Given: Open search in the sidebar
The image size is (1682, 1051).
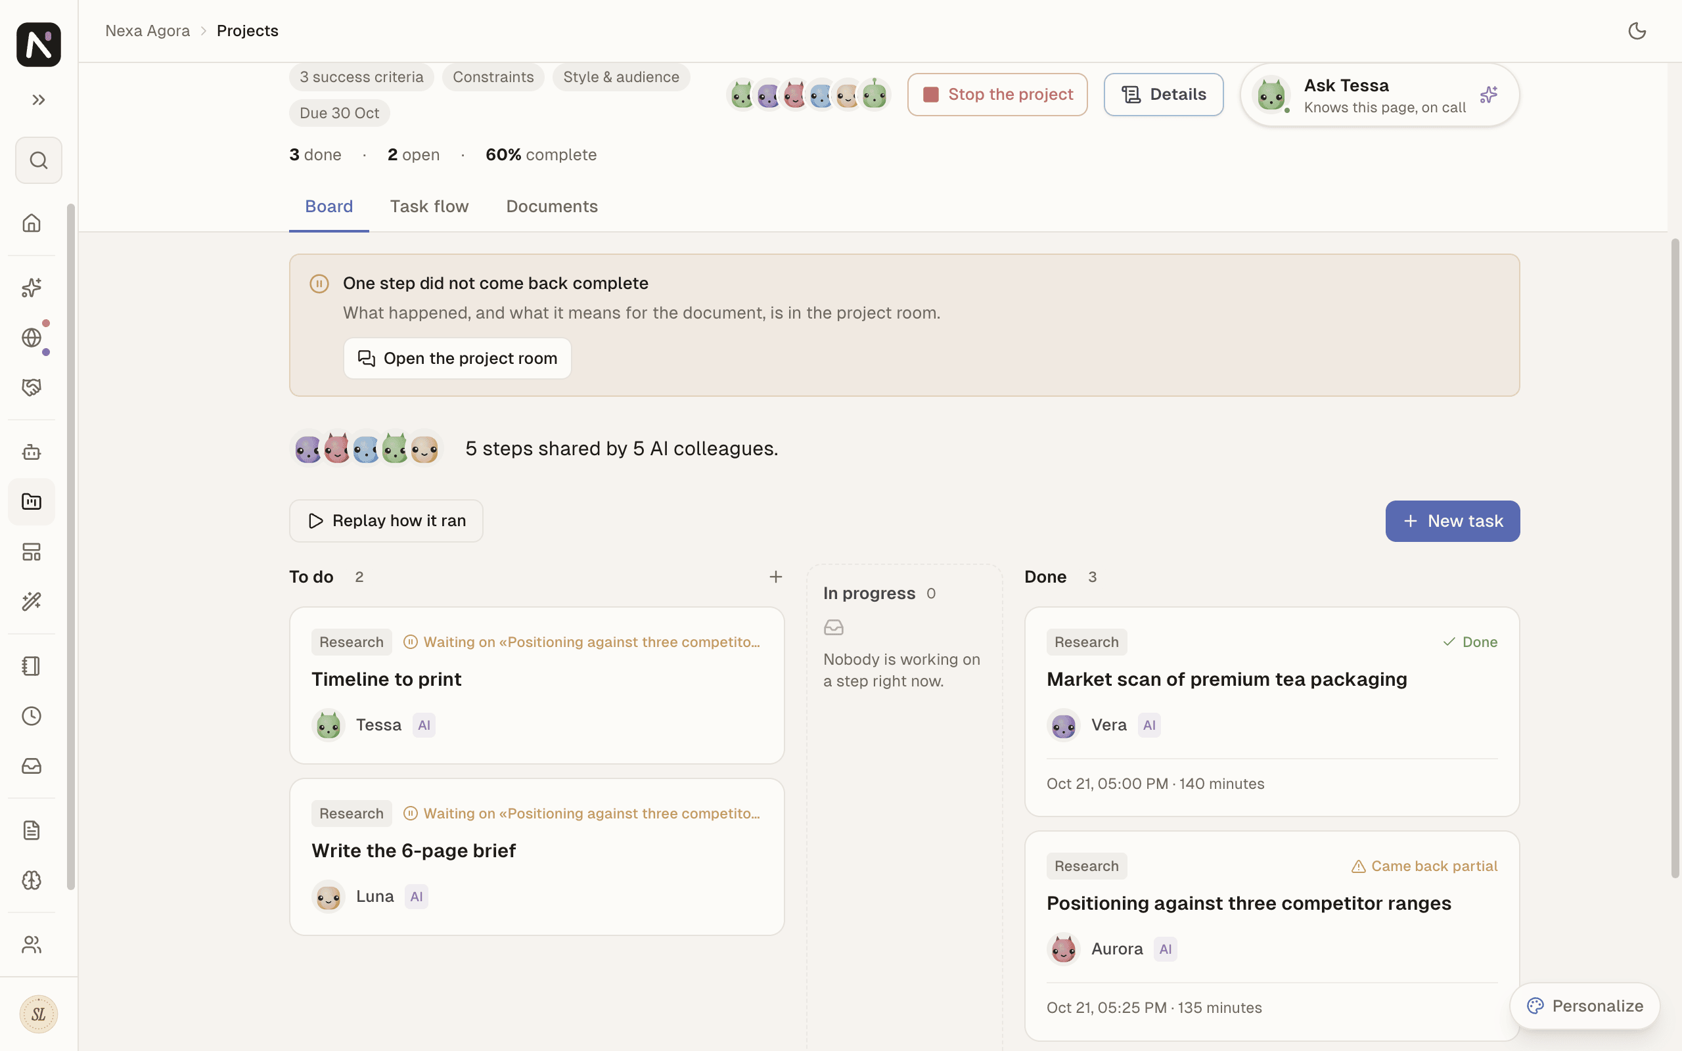Looking at the screenshot, I should [x=38, y=160].
